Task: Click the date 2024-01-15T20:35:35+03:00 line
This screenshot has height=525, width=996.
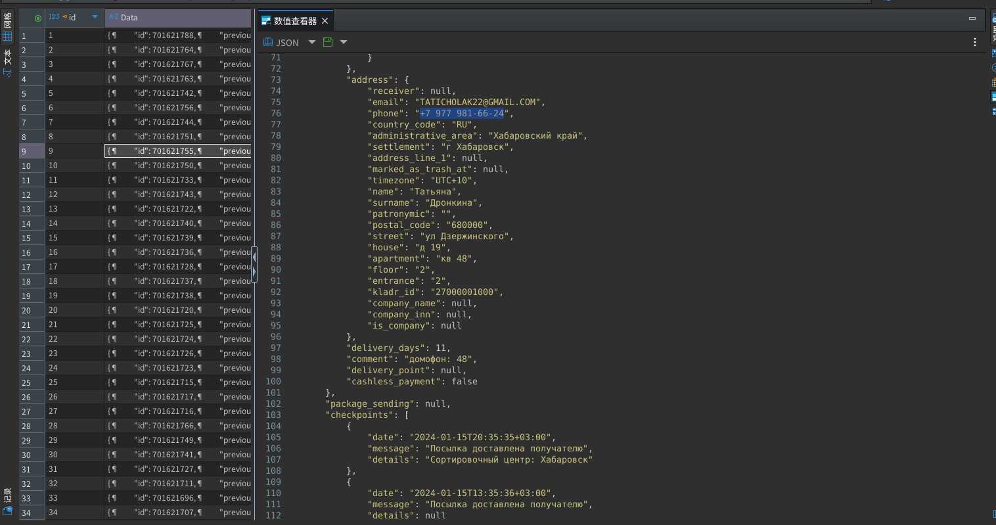Action: click(462, 437)
